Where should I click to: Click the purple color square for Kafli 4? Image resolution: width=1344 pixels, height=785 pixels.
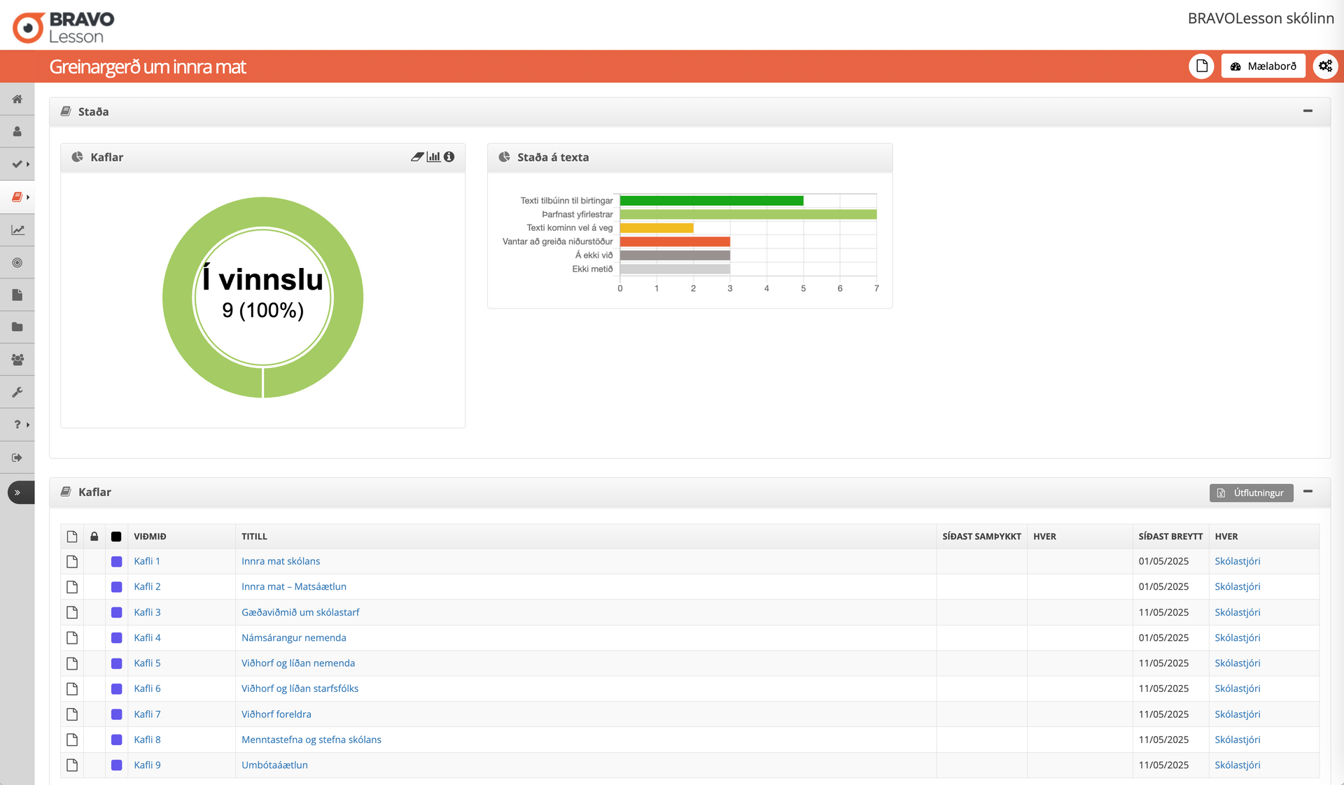point(117,638)
